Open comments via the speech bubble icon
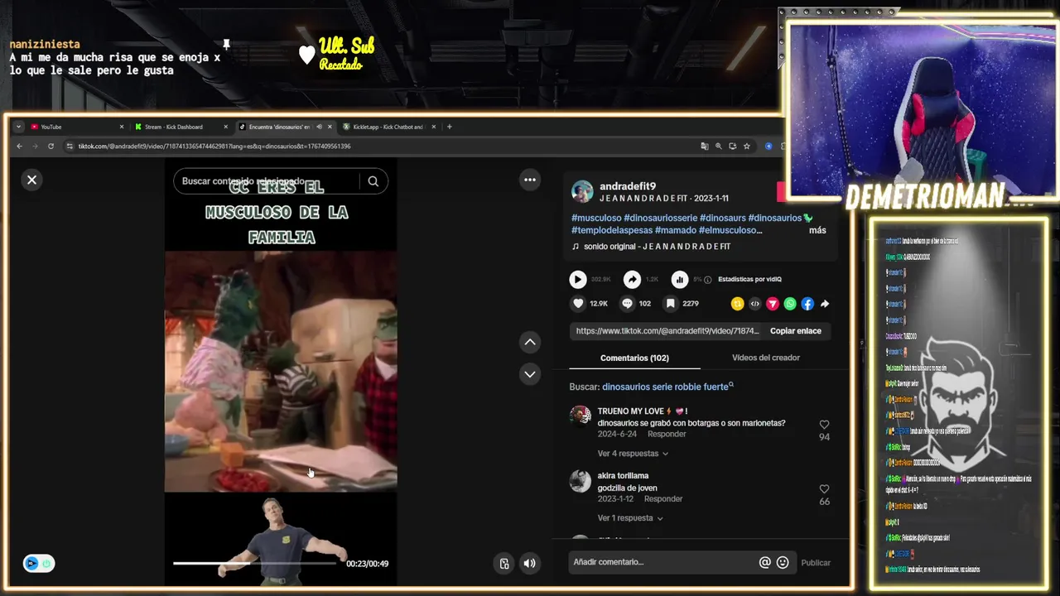The height and width of the screenshot is (596, 1060). [x=627, y=304]
